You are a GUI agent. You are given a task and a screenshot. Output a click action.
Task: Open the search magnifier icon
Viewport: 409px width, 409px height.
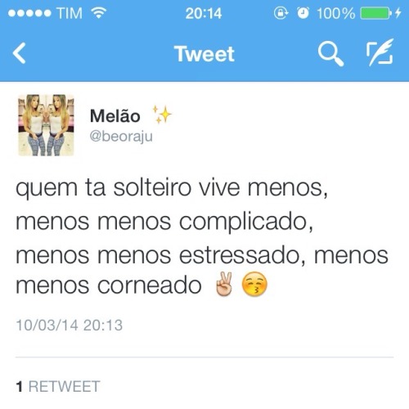(330, 53)
